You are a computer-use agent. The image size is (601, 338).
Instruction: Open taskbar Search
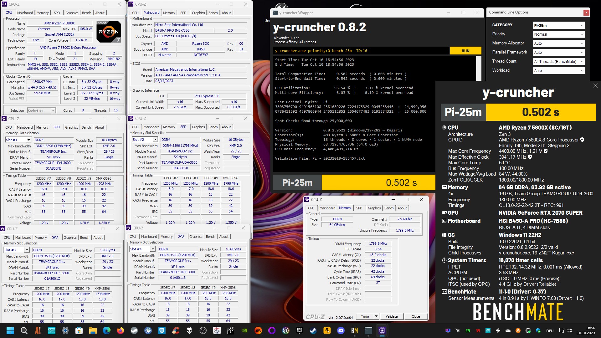coord(24,330)
